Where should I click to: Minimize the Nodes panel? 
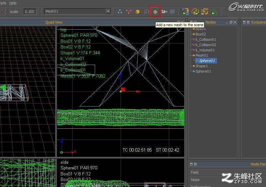point(227,23)
